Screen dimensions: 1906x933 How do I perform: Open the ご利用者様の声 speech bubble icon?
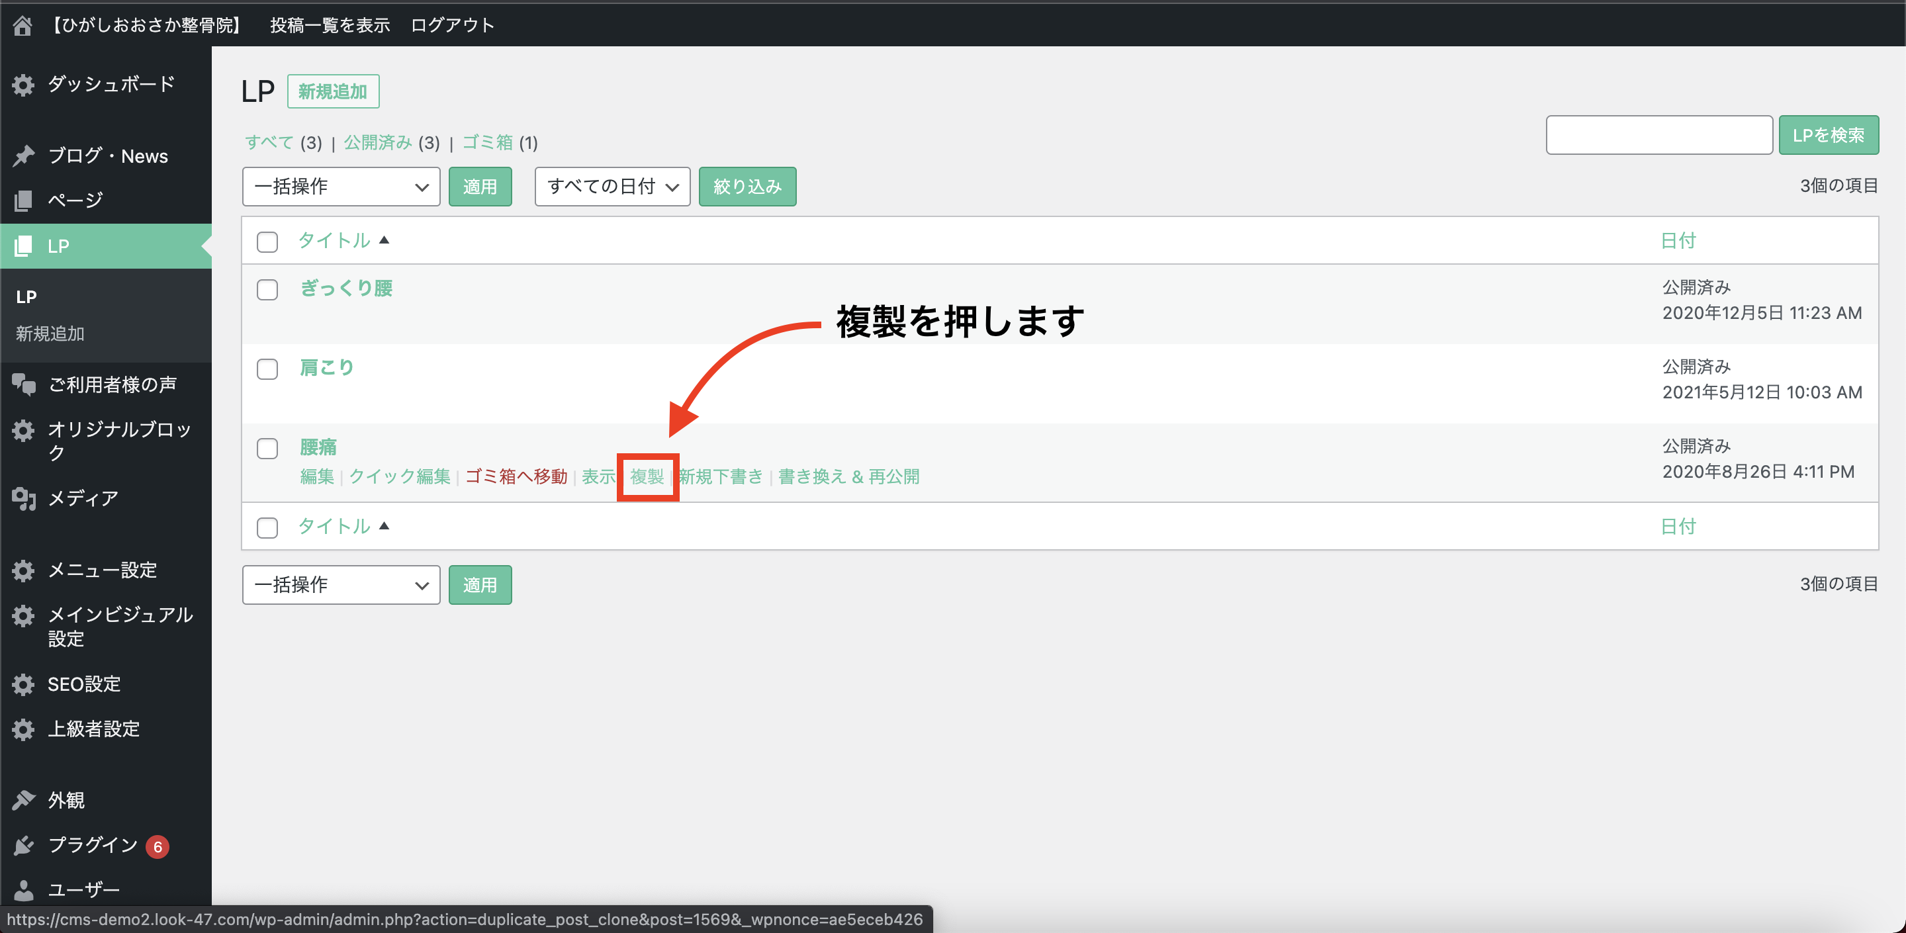click(23, 384)
